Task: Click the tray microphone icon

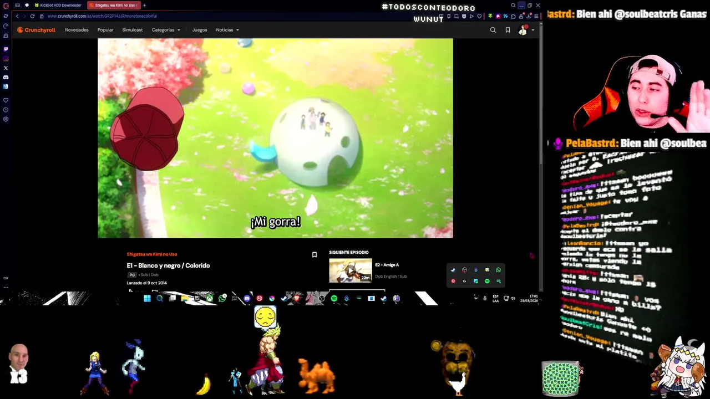Action: (x=485, y=298)
